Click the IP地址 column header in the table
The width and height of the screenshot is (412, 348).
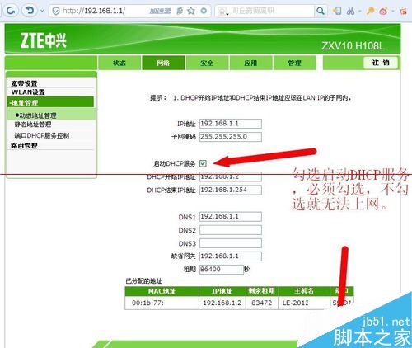(222, 291)
